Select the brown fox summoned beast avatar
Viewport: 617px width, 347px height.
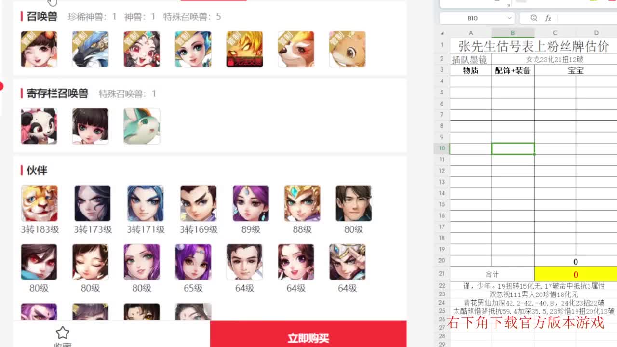click(x=296, y=49)
